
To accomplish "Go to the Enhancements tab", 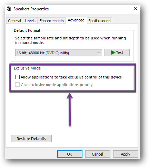I will pyautogui.click(x=51, y=21).
